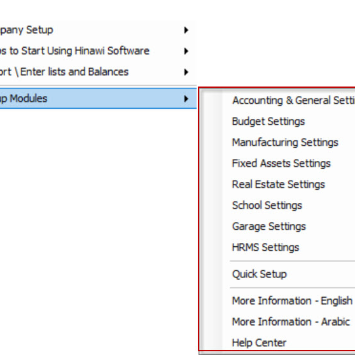Expand the Company Setup submenu arrow

coord(186,30)
